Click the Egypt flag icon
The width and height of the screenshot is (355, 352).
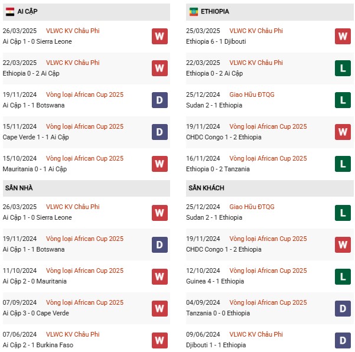point(9,11)
